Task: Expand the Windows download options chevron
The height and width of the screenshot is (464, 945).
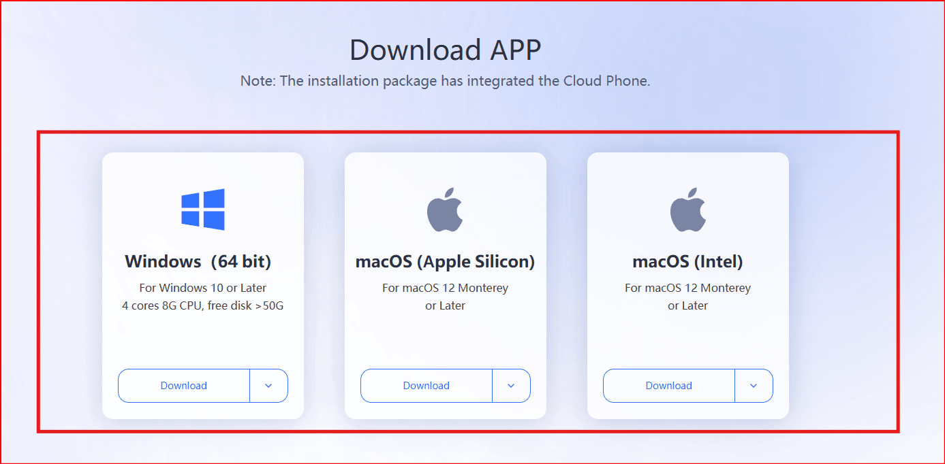Action: tap(268, 386)
